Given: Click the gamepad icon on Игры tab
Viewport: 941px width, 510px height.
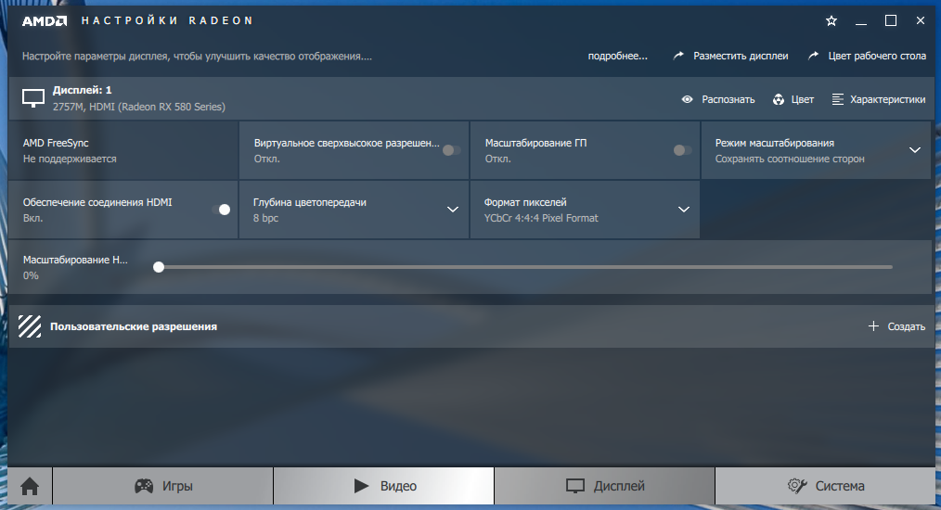Looking at the screenshot, I should pos(144,486).
